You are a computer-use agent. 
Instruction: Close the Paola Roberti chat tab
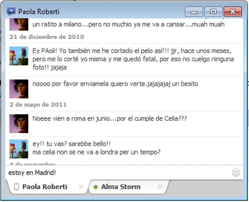[x=81, y=187]
